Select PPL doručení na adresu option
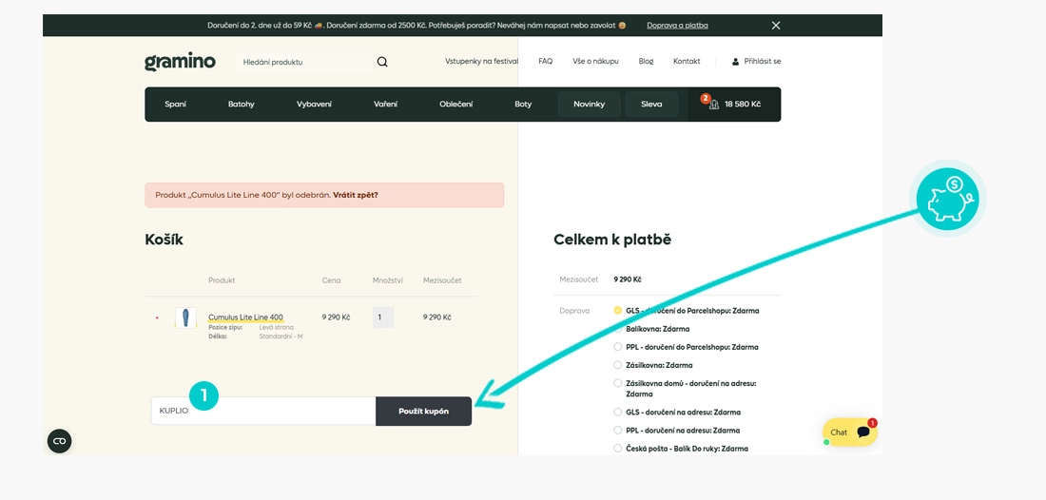Viewport: 1046px width, 500px height. click(x=618, y=430)
